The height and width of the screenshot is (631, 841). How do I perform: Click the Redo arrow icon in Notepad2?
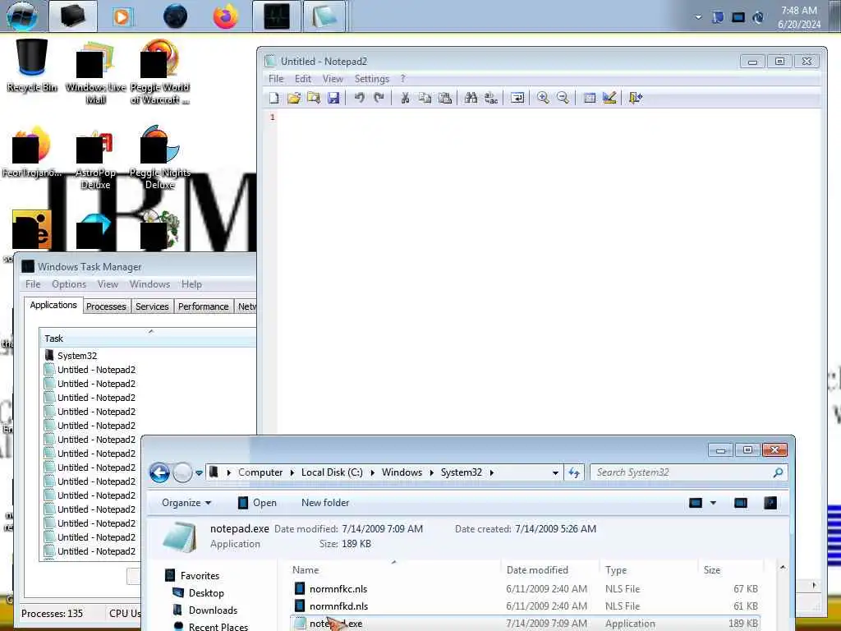[379, 98]
